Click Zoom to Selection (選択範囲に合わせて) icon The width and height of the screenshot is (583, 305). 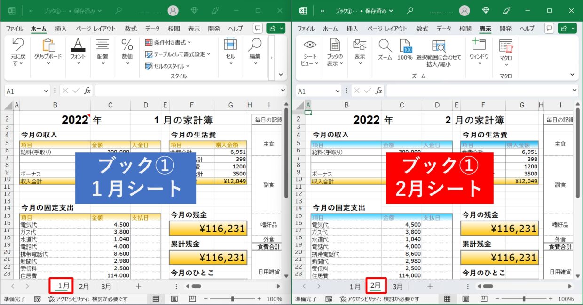(x=439, y=46)
